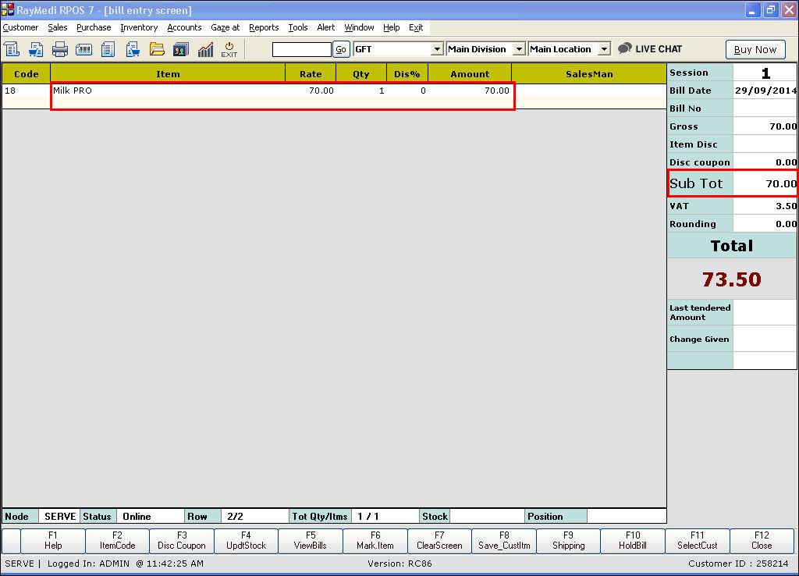This screenshot has height=576, width=799.
Task: Click the F10 HoldBill button
Action: click(633, 540)
